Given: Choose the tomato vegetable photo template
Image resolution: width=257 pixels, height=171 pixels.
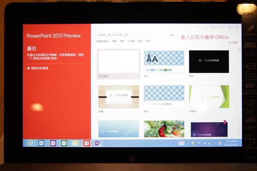Looking at the screenshot, I should (164, 129).
